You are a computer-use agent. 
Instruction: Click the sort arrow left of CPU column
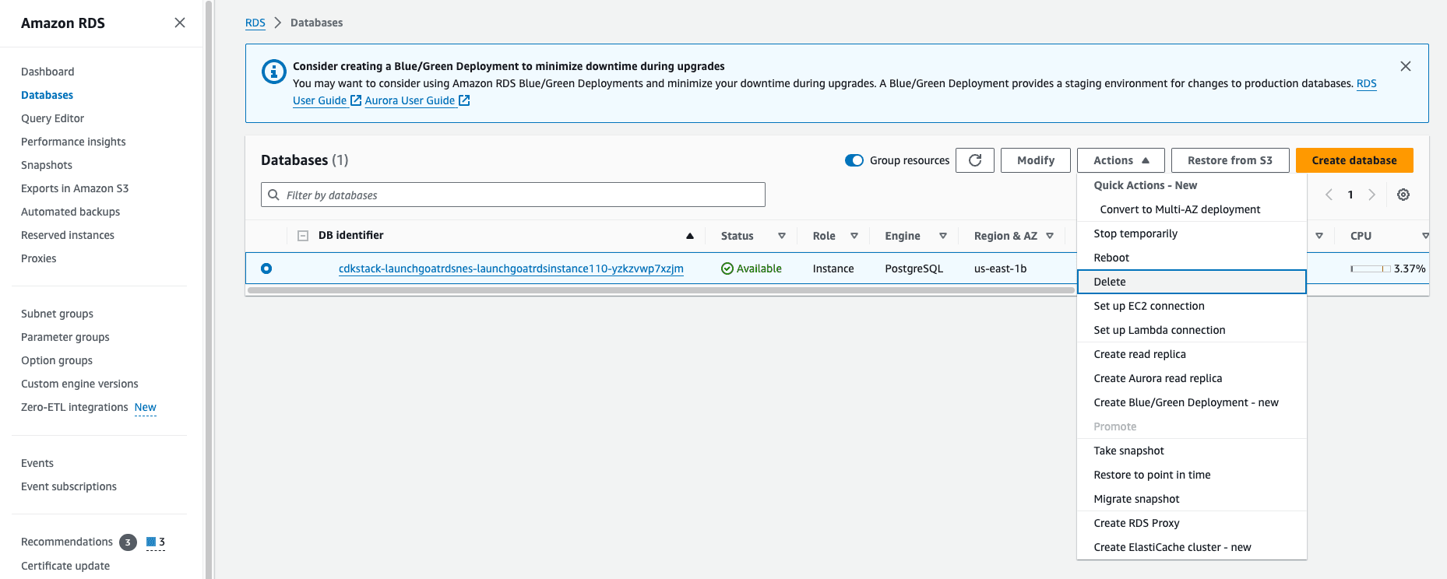(x=1318, y=236)
